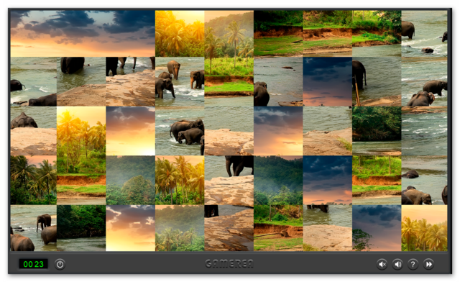Turn sound on with the speaker icon
This screenshot has height=282, width=460.
[x=397, y=265]
